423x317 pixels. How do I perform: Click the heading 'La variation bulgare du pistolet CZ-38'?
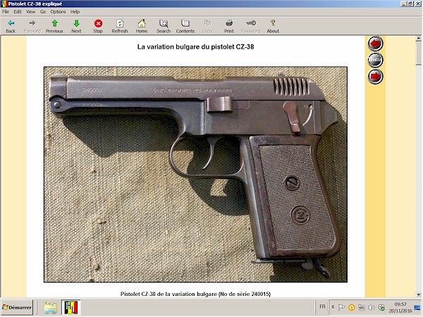195,47
